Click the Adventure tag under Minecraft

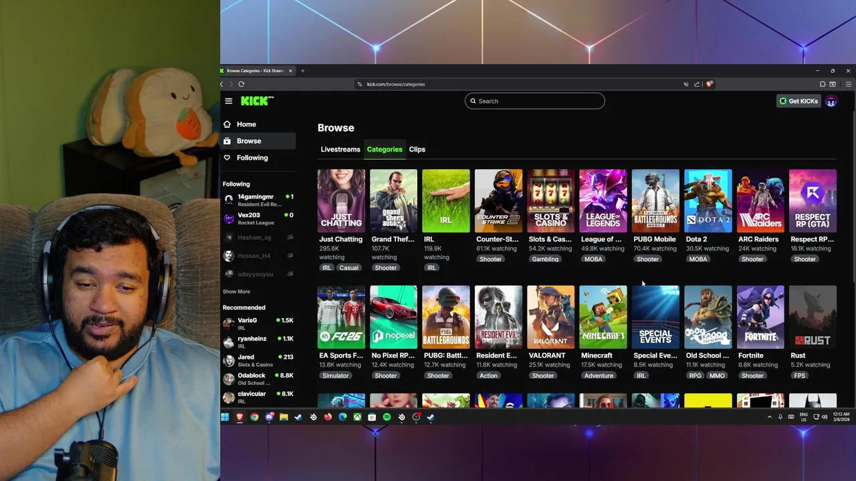click(x=599, y=375)
